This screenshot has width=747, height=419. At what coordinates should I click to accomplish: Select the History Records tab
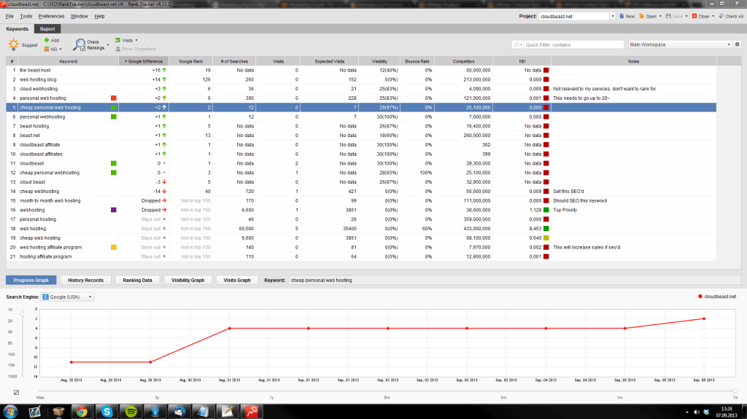pos(86,280)
